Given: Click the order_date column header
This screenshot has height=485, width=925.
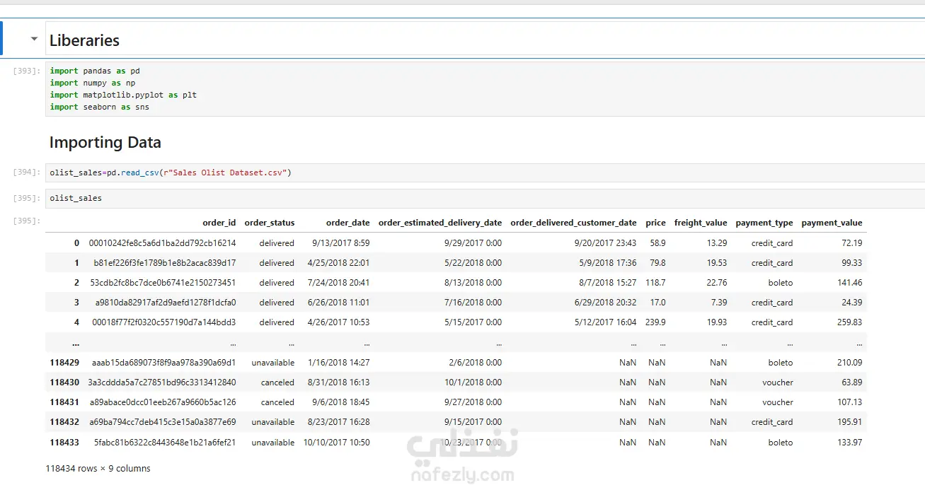Looking at the screenshot, I should pyautogui.click(x=347, y=223).
